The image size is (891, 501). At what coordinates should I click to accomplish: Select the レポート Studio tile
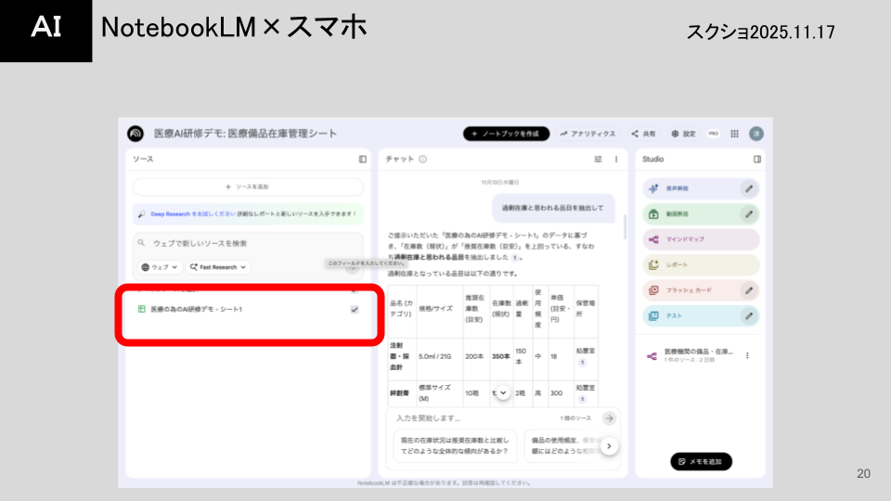[x=701, y=264]
